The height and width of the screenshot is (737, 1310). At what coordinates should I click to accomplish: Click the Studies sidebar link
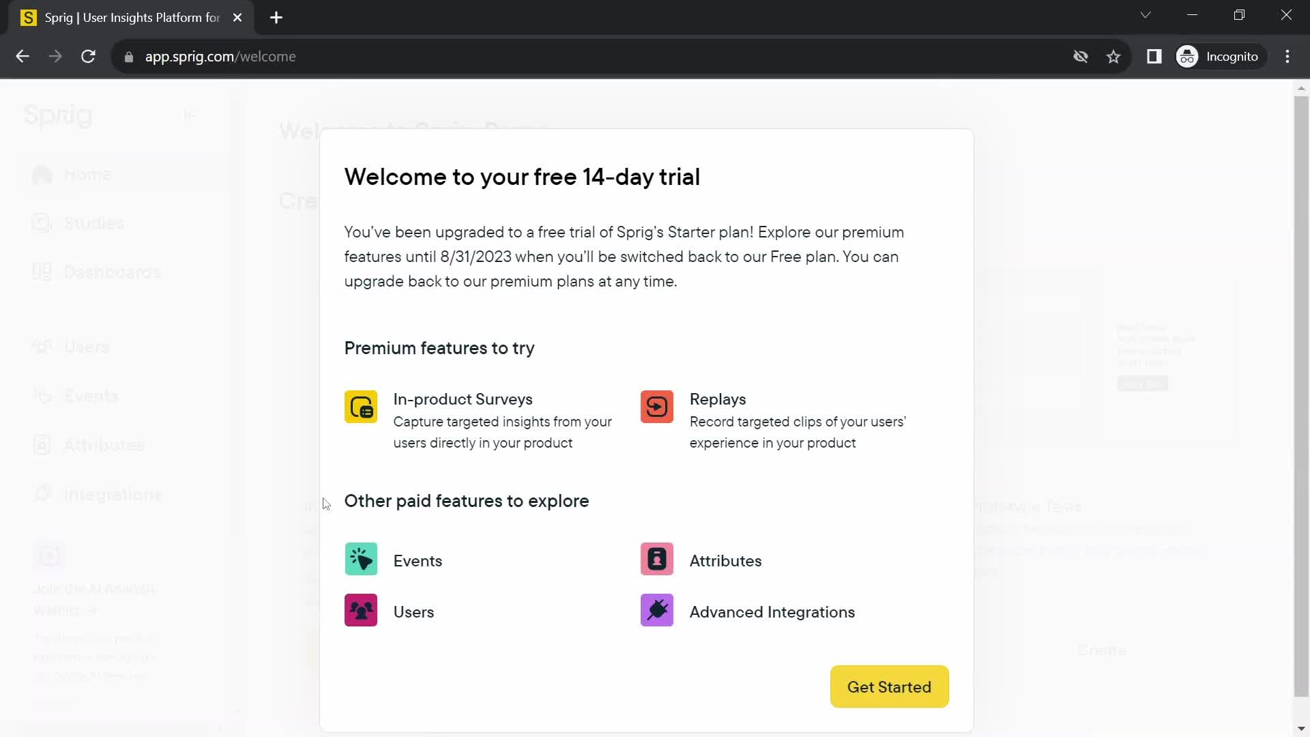click(x=93, y=223)
